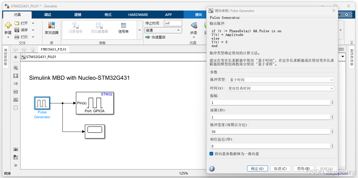Expand the Save (保存) dropdown arrow
Screen dimensions: 358x178
pyautogui.click(x=33, y=30)
